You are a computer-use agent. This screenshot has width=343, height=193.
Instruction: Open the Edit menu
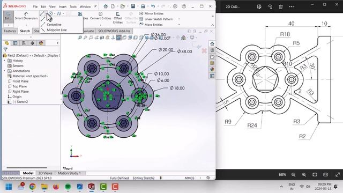(x=43, y=6)
